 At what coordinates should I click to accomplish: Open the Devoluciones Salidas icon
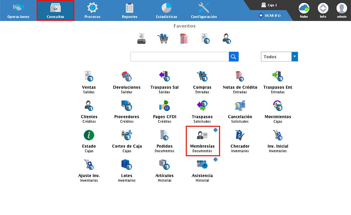(126, 77)
